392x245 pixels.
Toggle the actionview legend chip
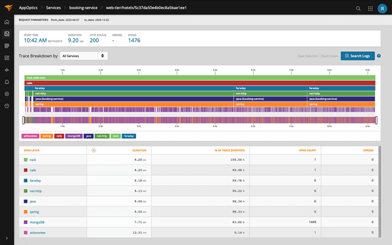30,136
